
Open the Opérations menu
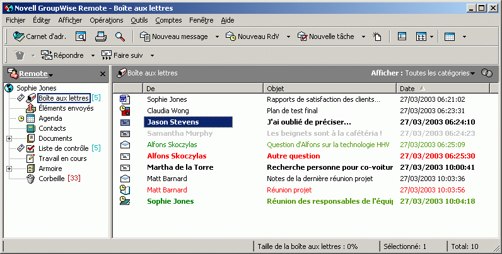click(x=107, y=20)
